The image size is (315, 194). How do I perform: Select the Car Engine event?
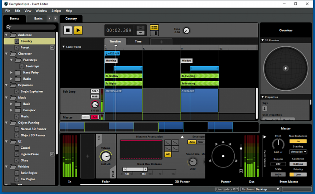coord(28,179)
